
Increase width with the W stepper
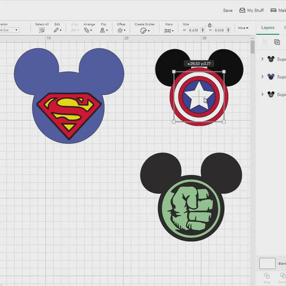coord(203,29)
